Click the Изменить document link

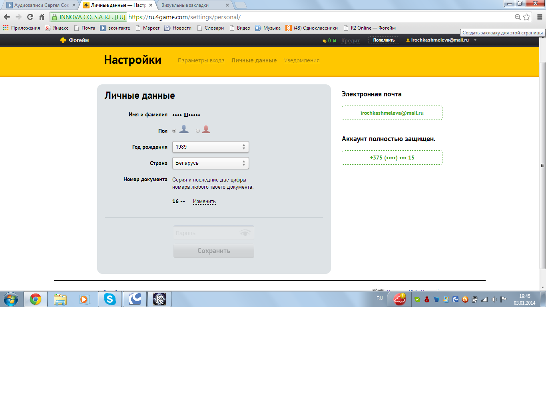(204, 202)
